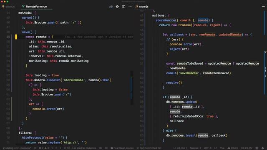Click 'alias: this.remote.alias,' line
Image resolution: width=267 pixels, height=150 pixels.
click(51, 46)
